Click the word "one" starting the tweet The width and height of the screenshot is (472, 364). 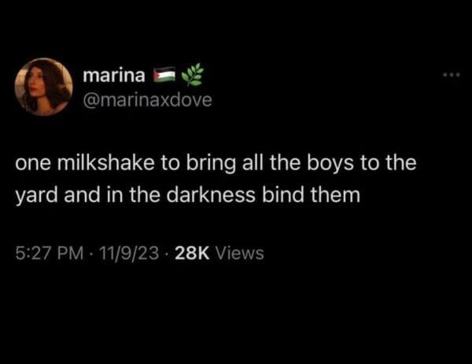coord(33,165)
